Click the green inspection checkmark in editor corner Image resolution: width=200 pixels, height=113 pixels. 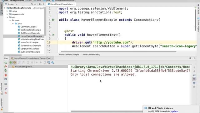[x=195, y=8]
